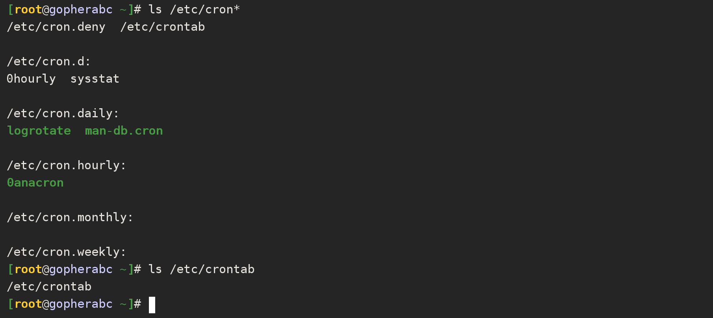Click the /etc/cron.weekly: directory heading

[67, 252]
